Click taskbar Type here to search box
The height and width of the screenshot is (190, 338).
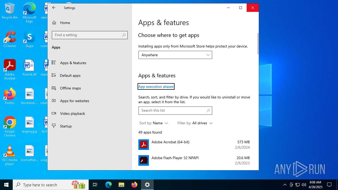click(x=51, y=185)
